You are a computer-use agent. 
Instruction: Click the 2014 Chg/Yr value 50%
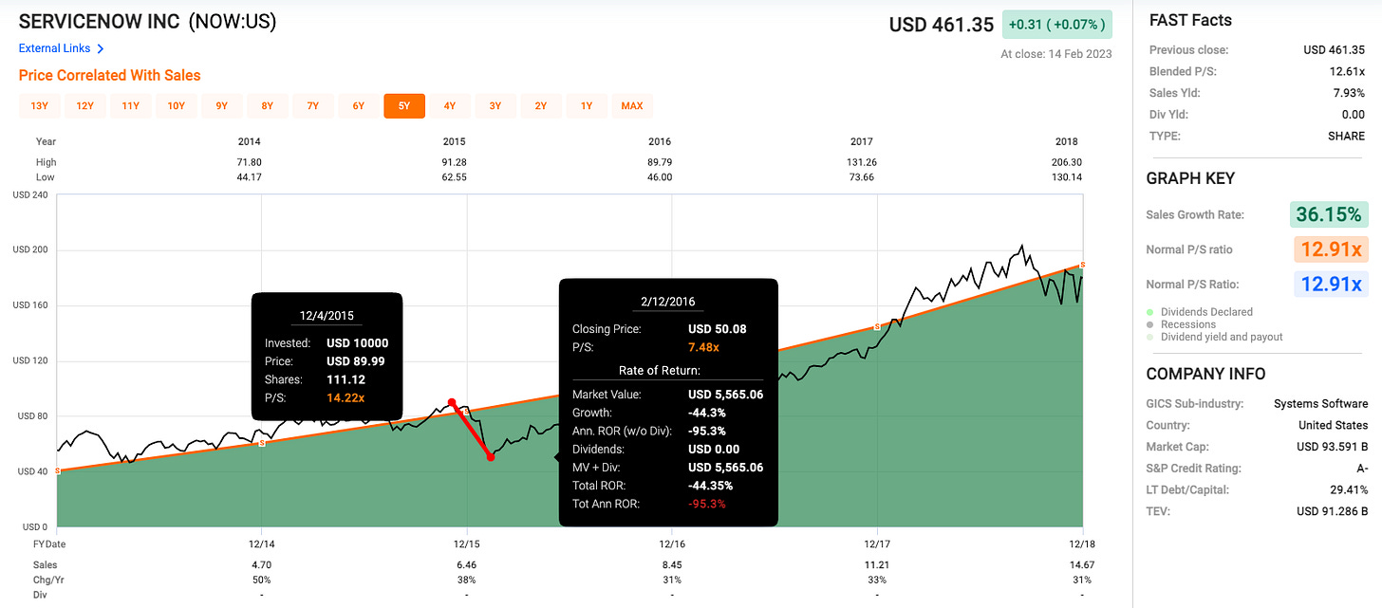[x=262, y=580]
